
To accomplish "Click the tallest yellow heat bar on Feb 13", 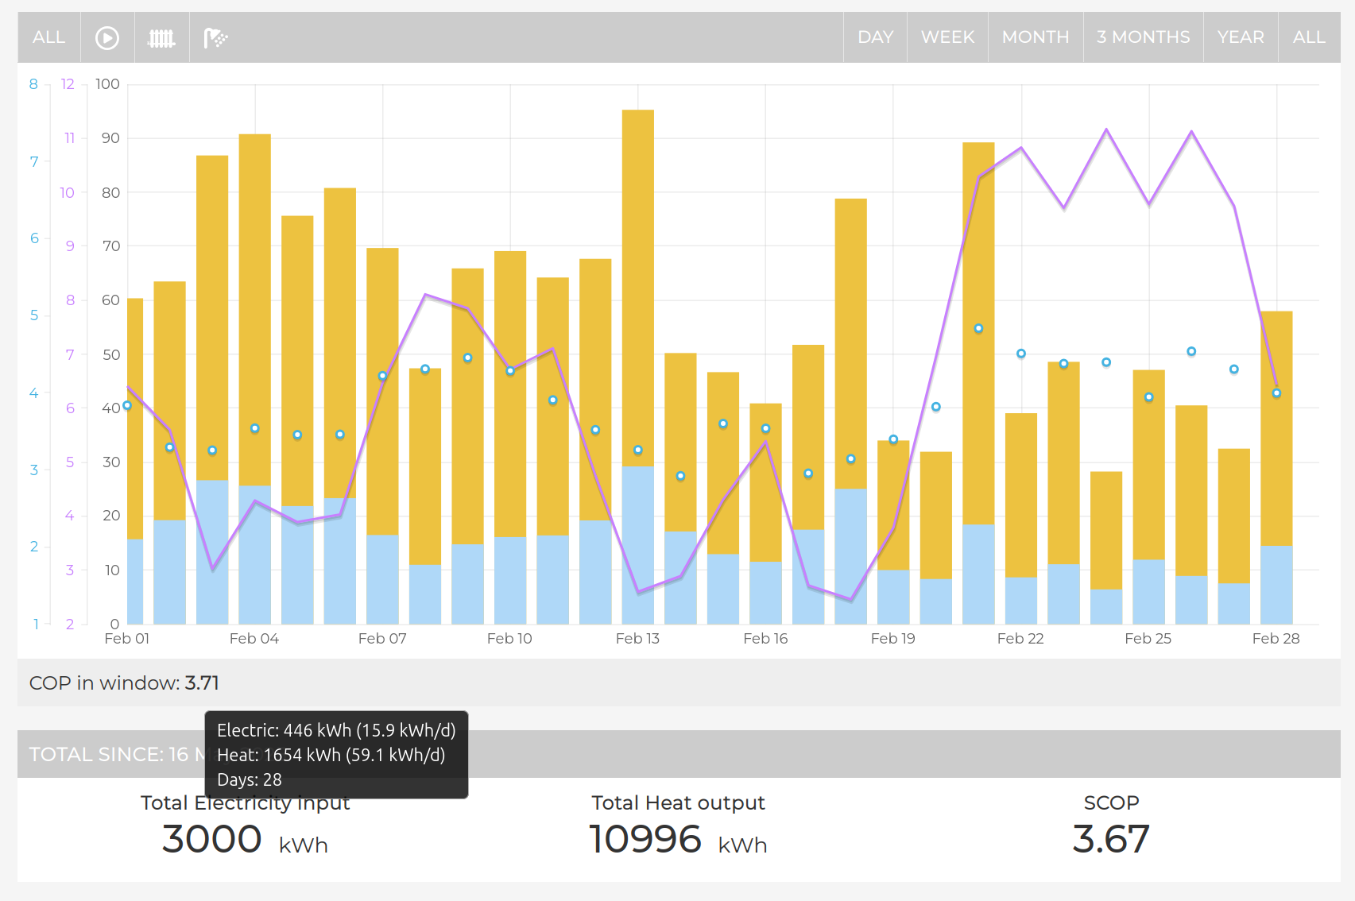I will tap(637, 278).
